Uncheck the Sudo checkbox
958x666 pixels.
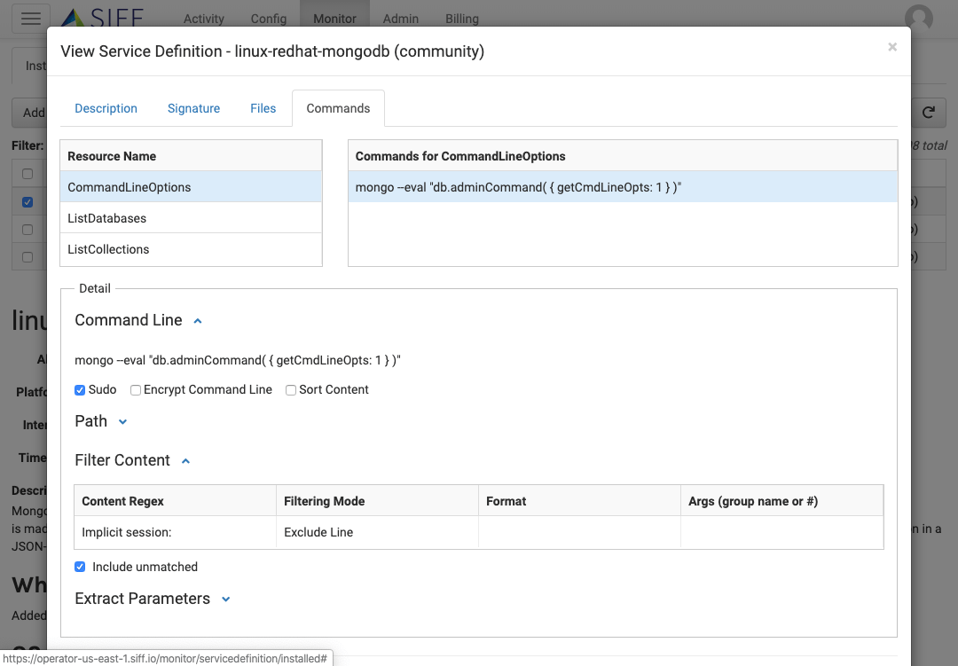pos(80,390)
